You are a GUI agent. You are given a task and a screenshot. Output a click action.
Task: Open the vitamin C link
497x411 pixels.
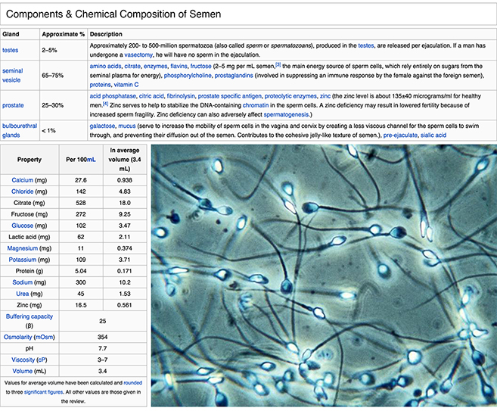click(x=126, y=85)
